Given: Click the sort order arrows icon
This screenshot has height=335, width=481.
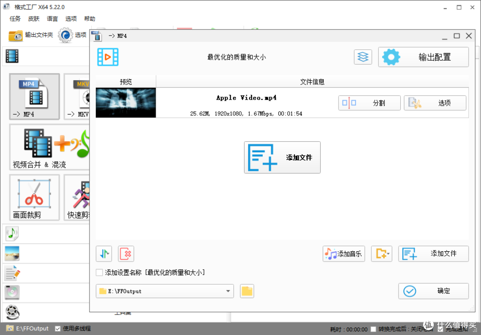Looking at the screenshot, I should [104, 254].
